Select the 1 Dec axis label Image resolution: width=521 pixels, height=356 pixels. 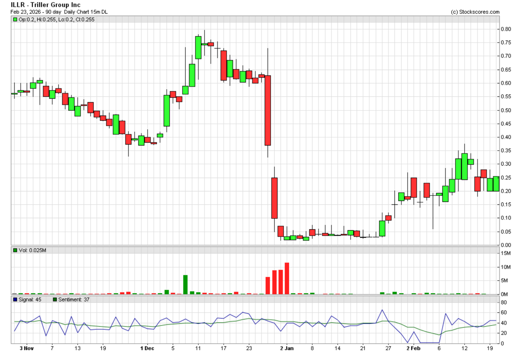(x=147, y=348)
